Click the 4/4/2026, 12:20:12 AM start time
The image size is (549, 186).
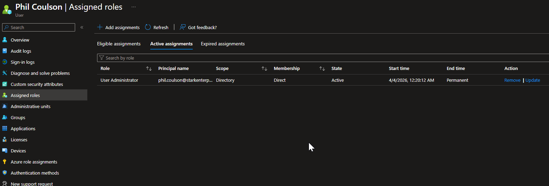(411, 80)
